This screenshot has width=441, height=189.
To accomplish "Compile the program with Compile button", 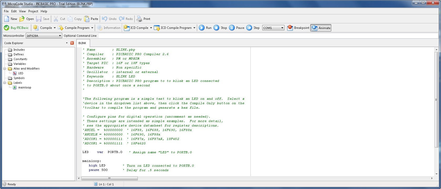I will tap(43, 28).
